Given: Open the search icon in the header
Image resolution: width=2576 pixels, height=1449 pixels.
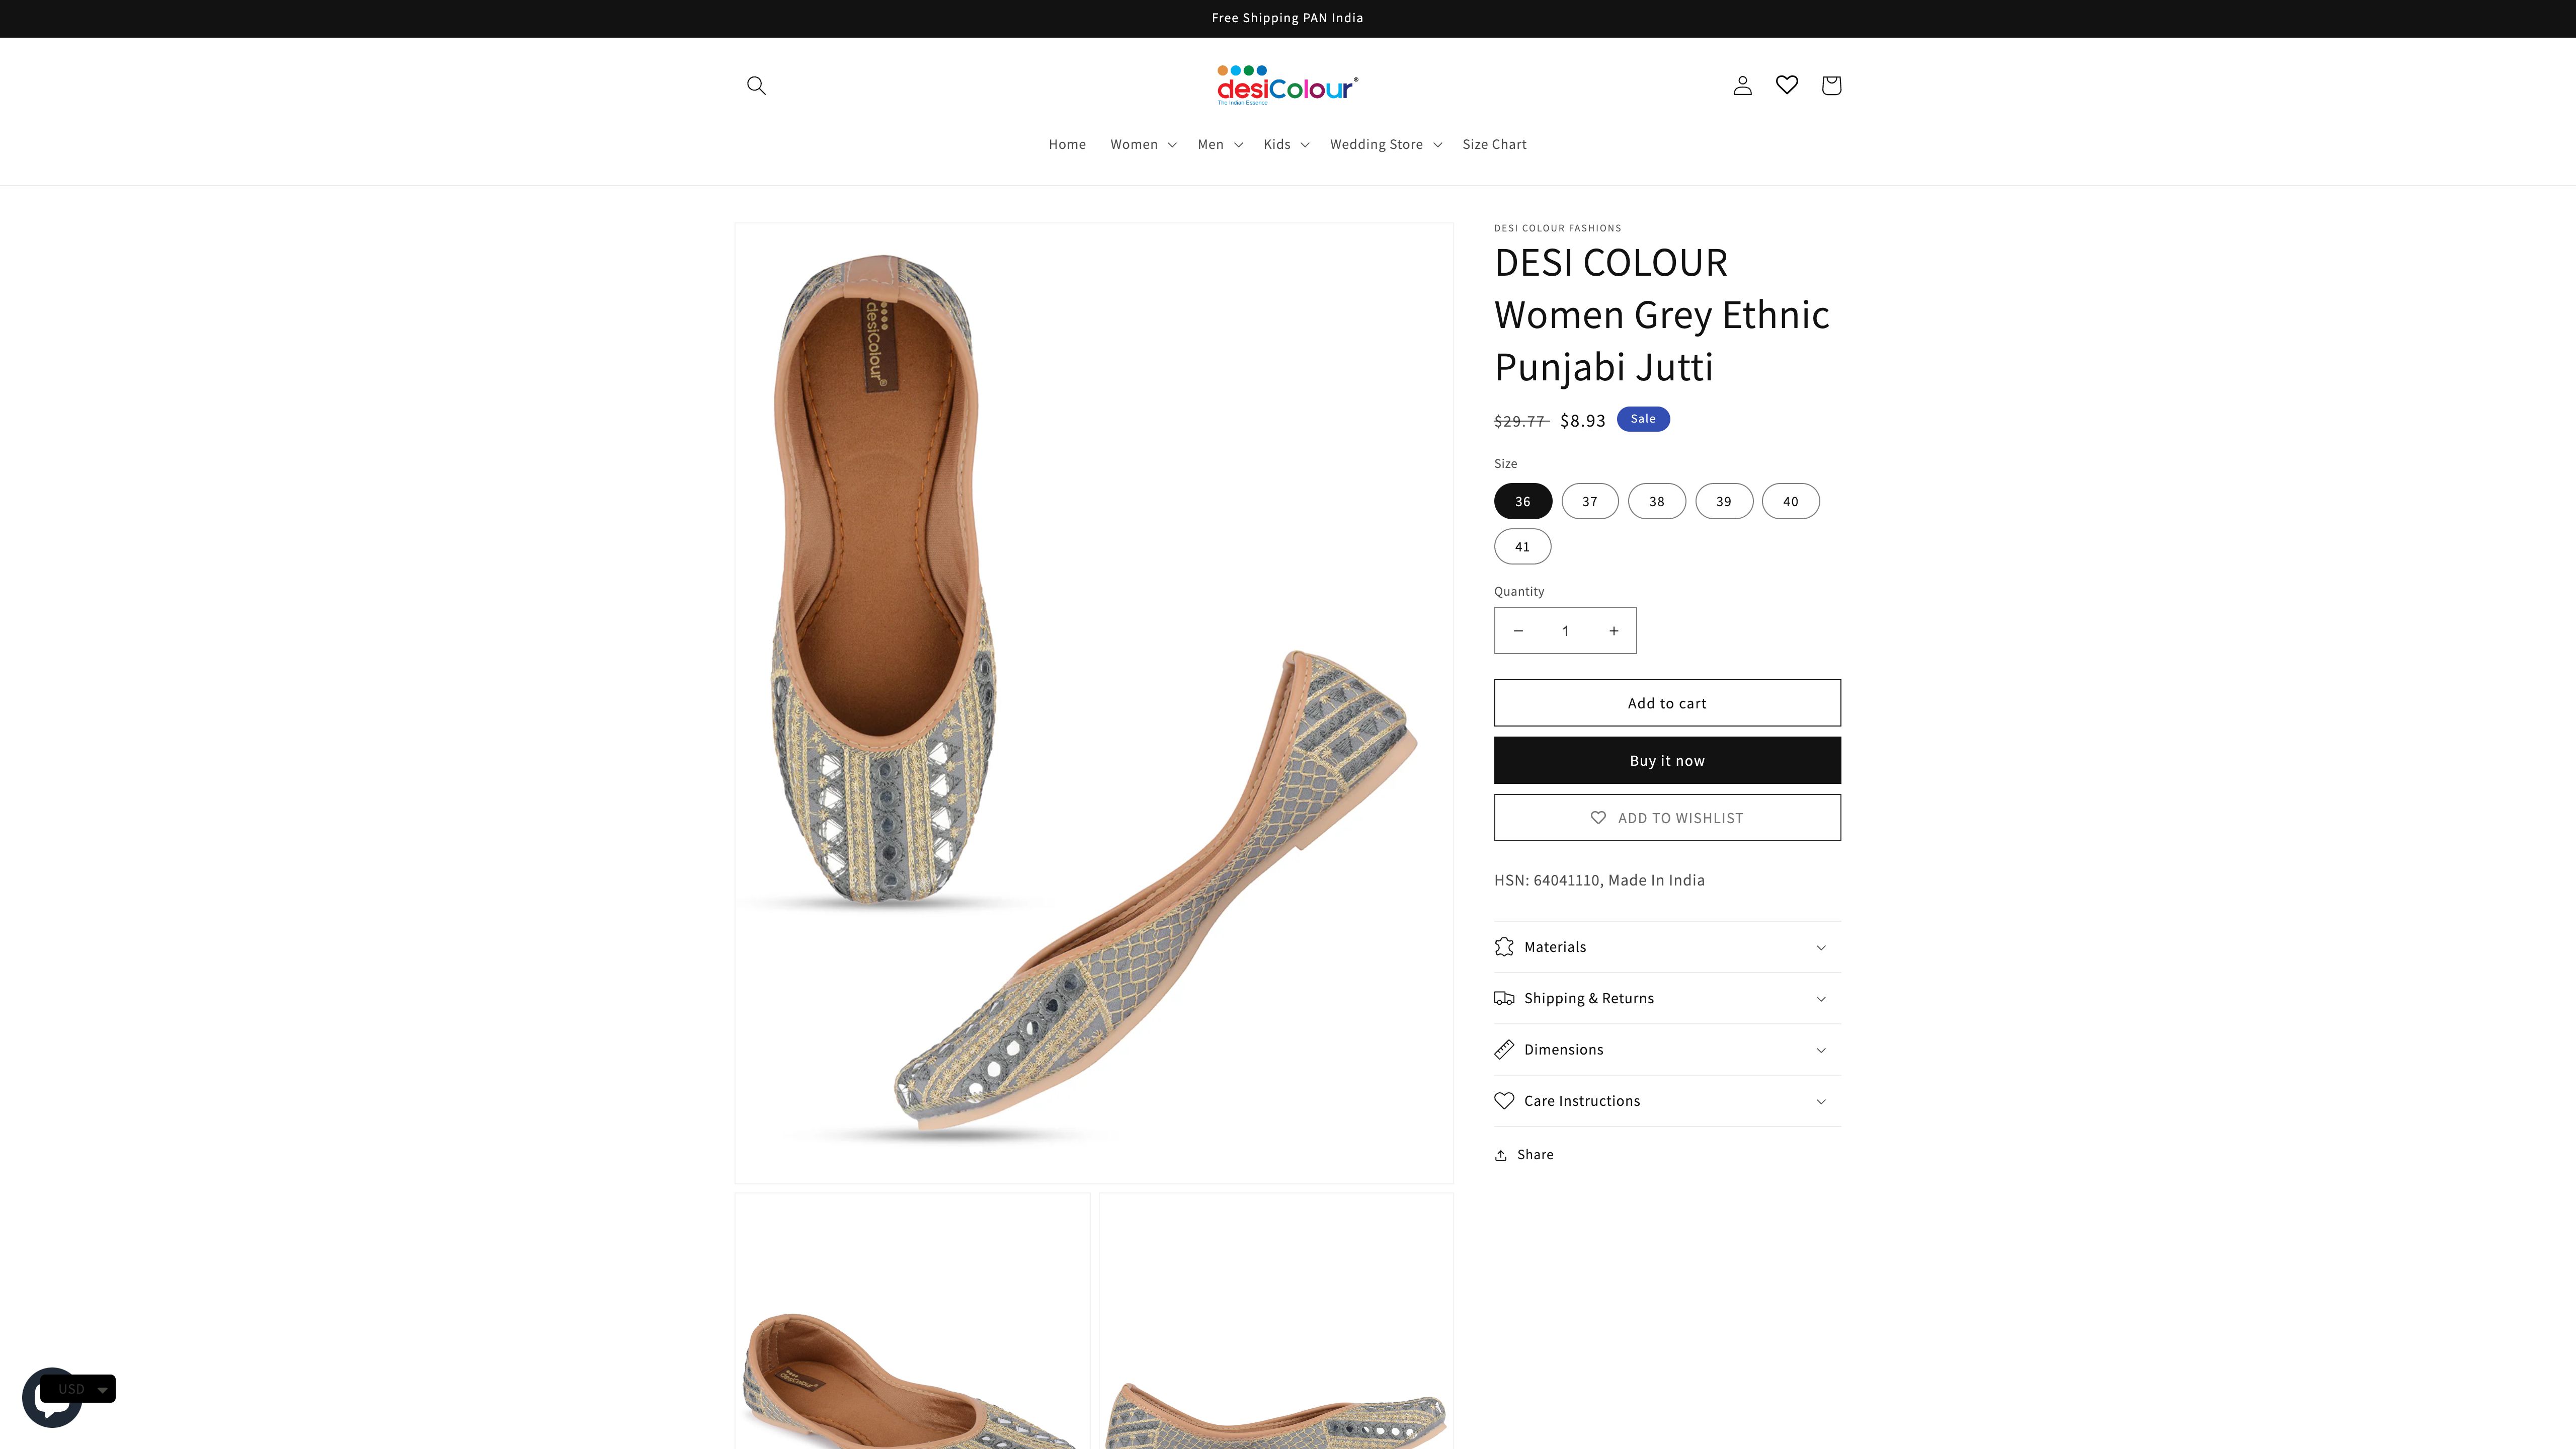Looking at the screenshot, I should point(756,85).
